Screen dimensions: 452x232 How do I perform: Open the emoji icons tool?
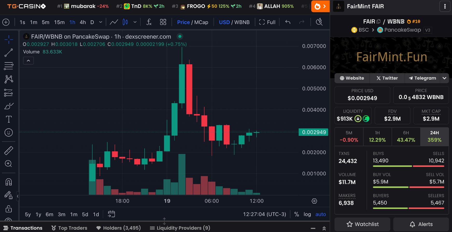pyautogui.click(x=9, y=133)
